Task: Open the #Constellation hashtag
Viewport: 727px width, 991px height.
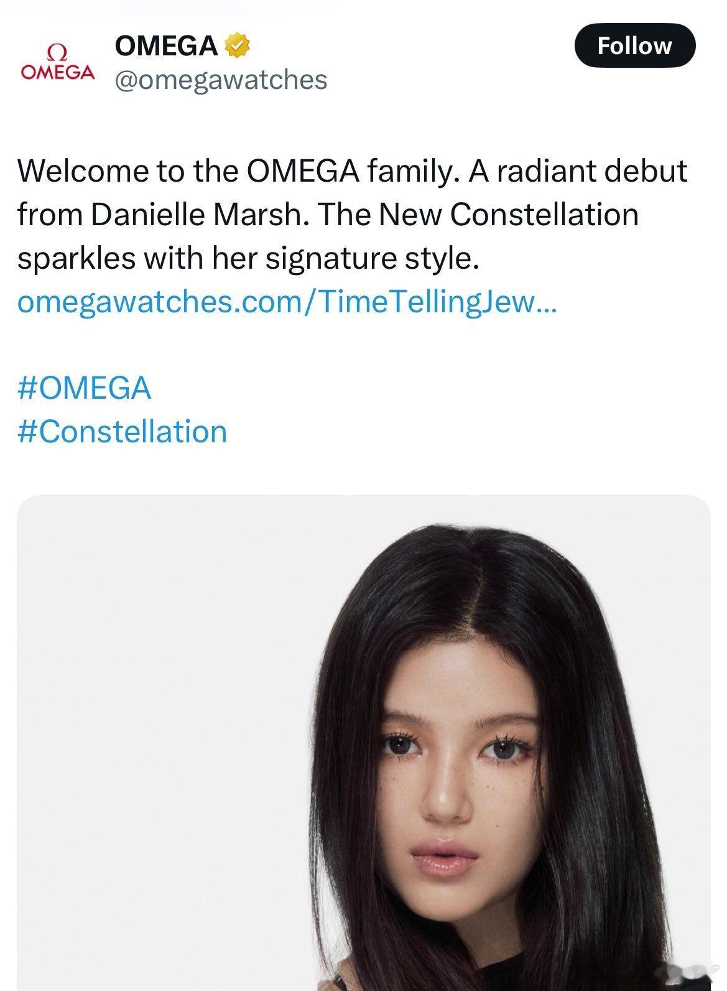Action: (x=123, y=431)
